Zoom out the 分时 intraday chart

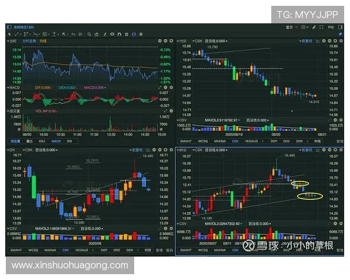point(166,41)
